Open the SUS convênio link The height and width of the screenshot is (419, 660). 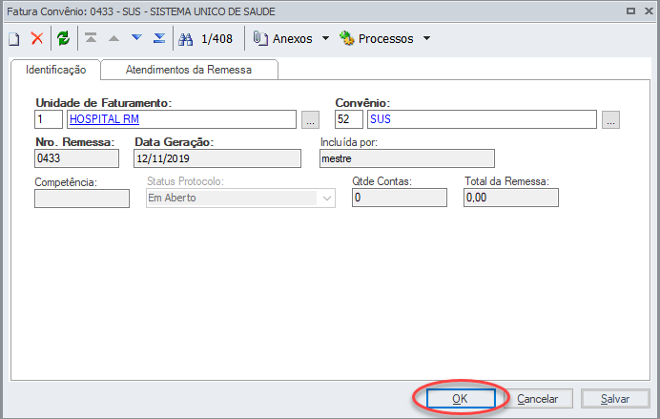click(381, 119)
